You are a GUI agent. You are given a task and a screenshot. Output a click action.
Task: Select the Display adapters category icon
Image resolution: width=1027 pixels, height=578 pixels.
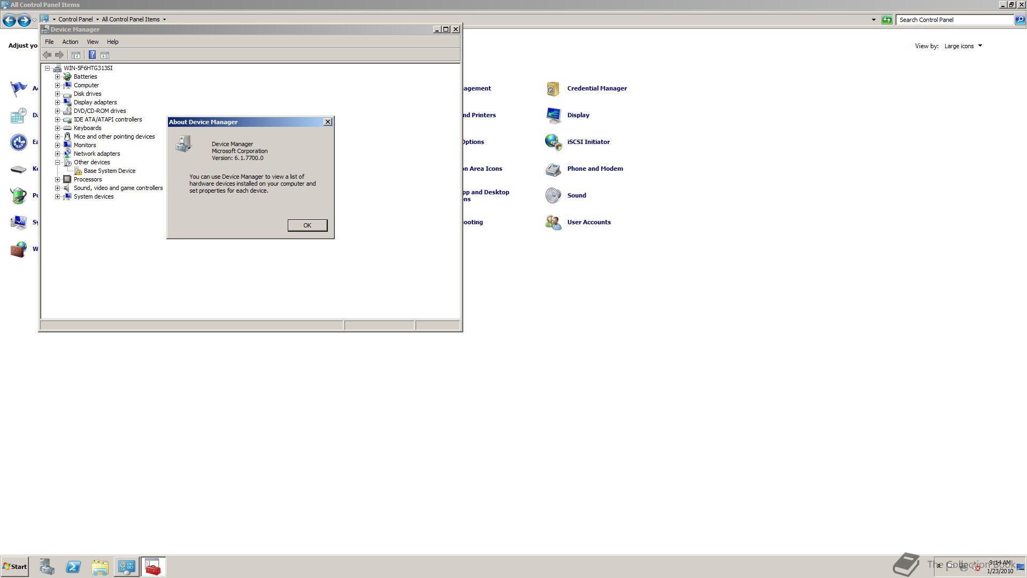[x=67, y=102]
